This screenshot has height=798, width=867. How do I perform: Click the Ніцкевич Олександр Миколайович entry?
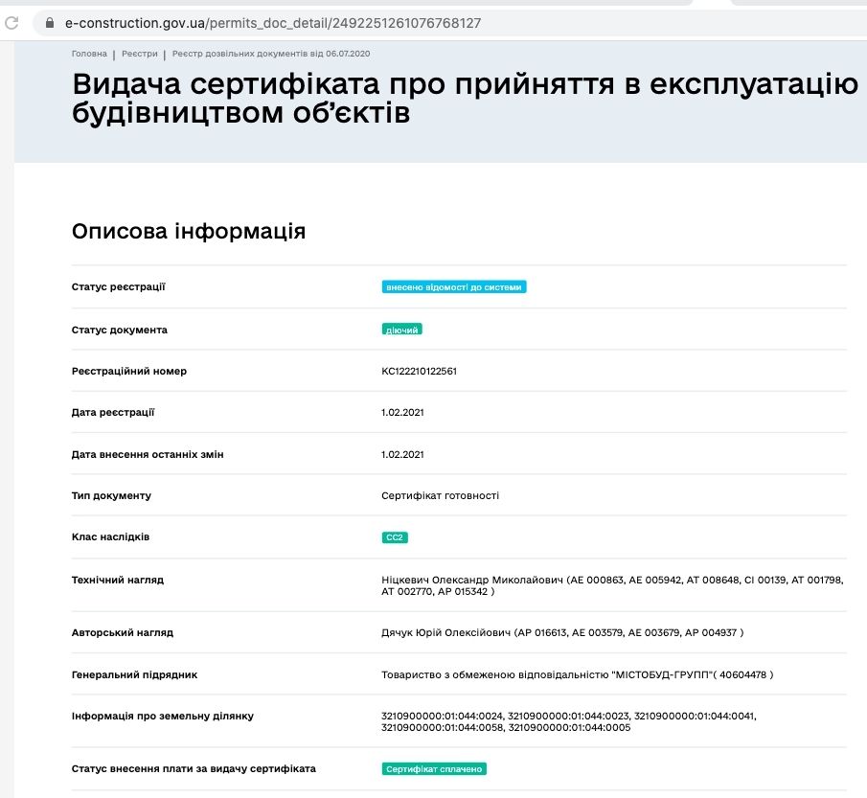[x=613, y=585]
